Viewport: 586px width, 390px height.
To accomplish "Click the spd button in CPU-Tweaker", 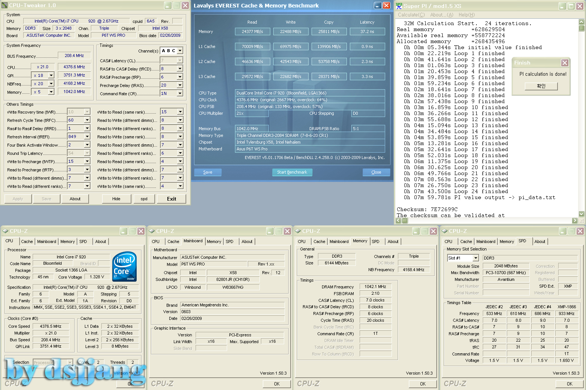I will click(x=144, y=199).
